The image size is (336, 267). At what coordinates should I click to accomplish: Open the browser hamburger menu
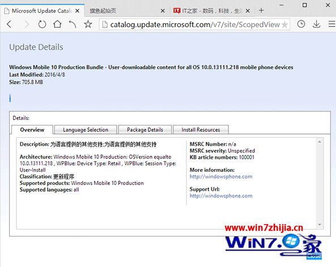coord(331,24)
